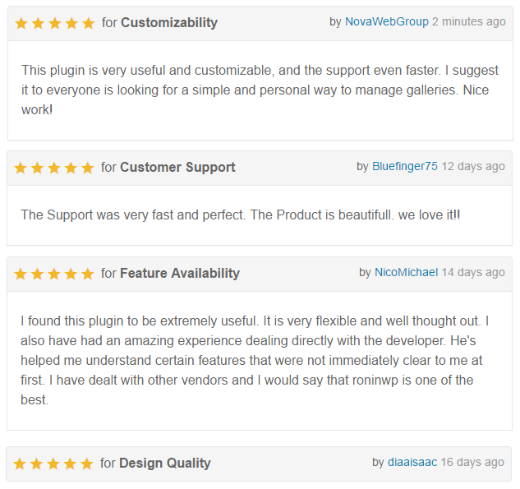Screen dimensions: 520x489
Task: Click the first star of the Customizability review
Action: click(22, 23)
